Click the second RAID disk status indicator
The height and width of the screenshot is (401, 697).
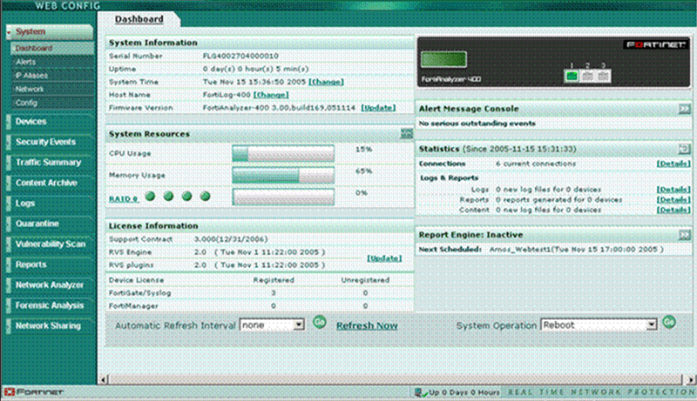pos(168,196)
